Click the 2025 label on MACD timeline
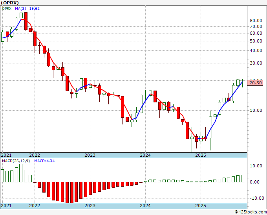The image size is (267, 215). 201,206
